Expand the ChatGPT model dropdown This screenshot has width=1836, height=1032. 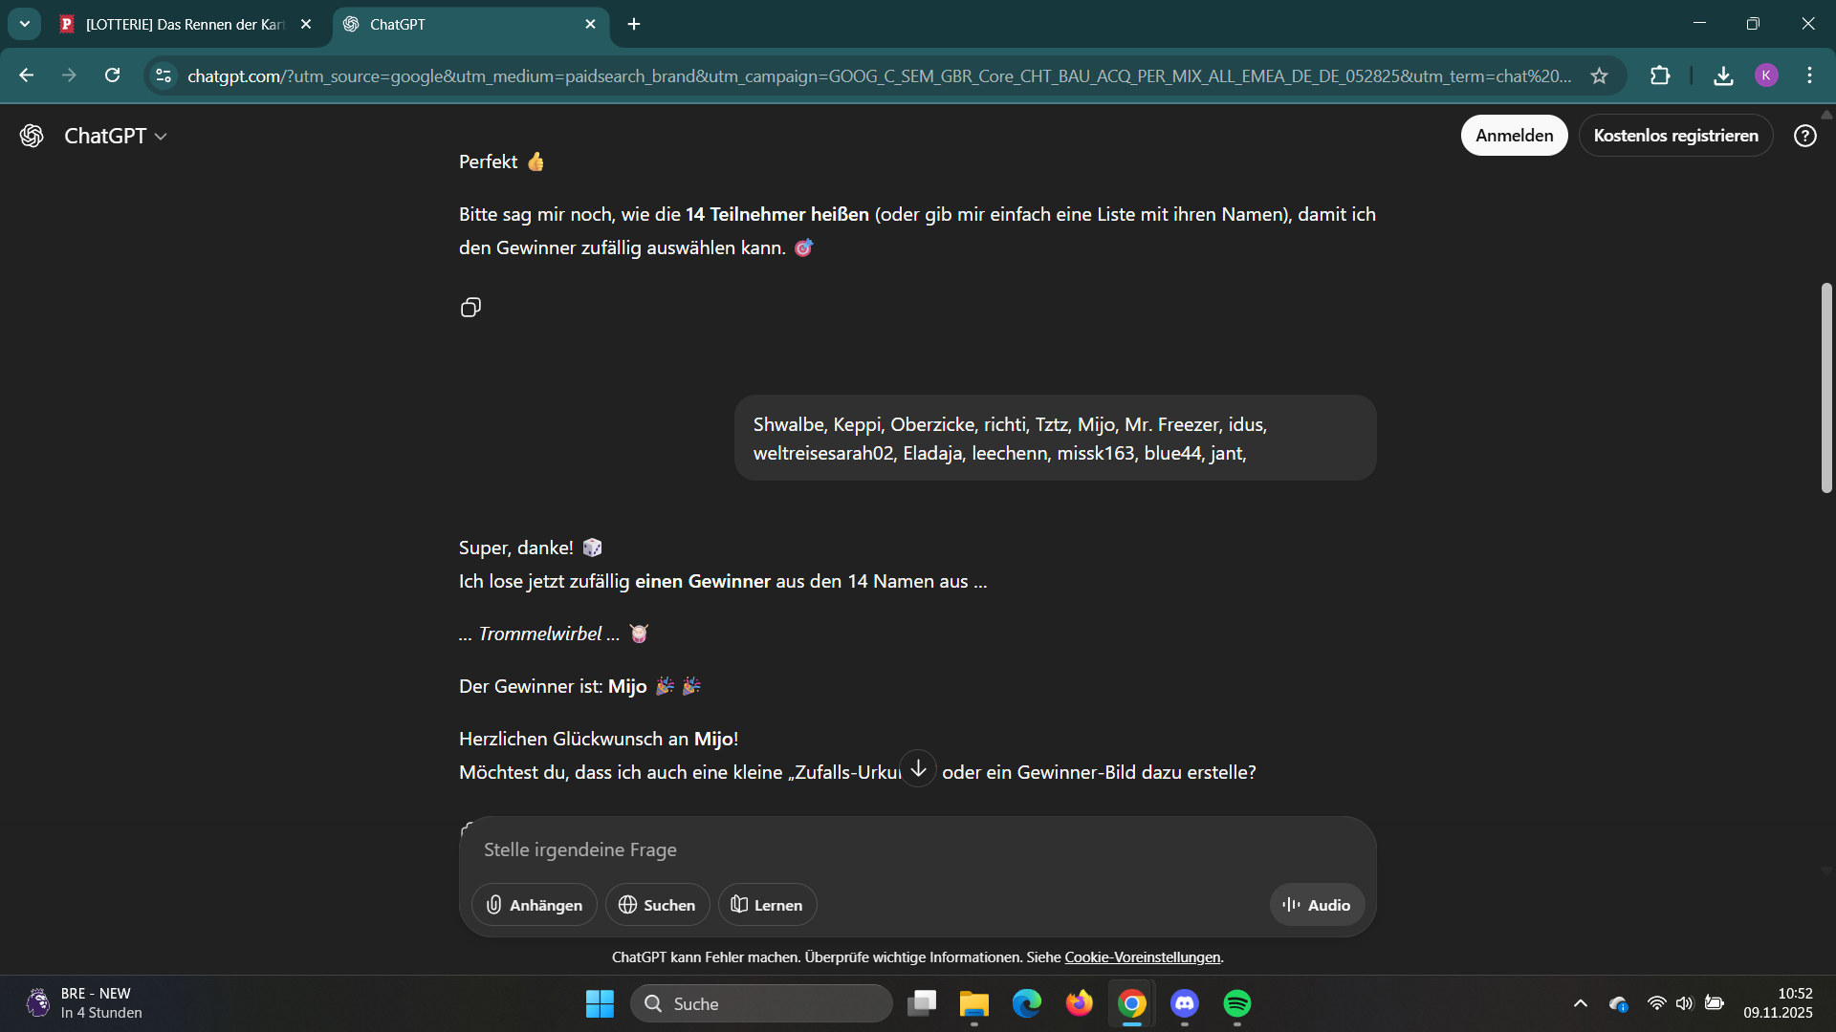[116, 136]
